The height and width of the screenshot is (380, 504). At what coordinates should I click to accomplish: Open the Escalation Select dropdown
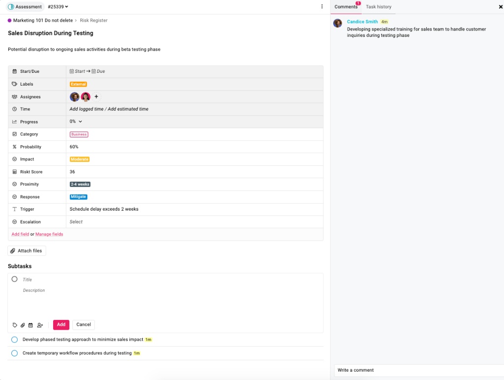[x=76, y=222]
